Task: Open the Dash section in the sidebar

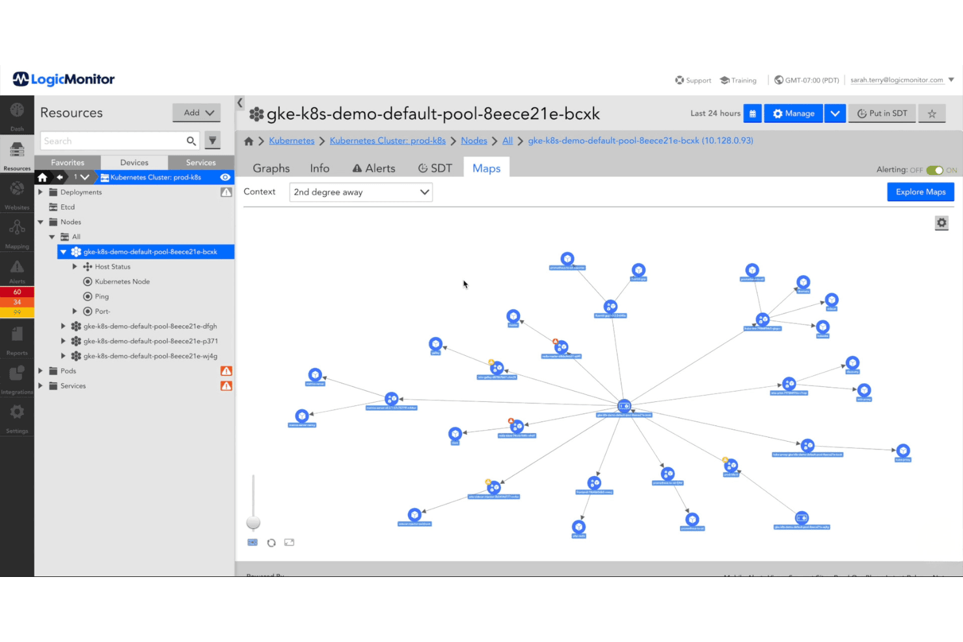Action: [x=17, y=114]
